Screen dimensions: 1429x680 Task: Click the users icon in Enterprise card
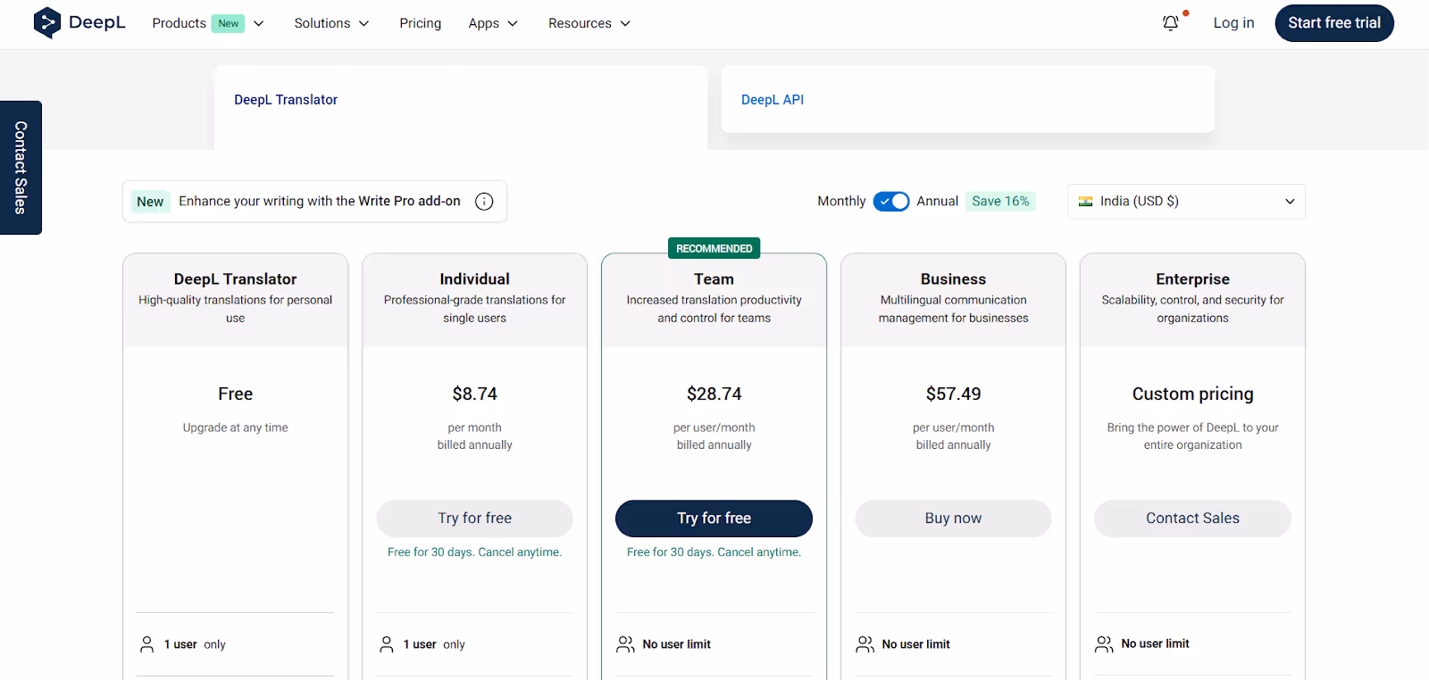pyautogui.click(x=1104, y=644)
